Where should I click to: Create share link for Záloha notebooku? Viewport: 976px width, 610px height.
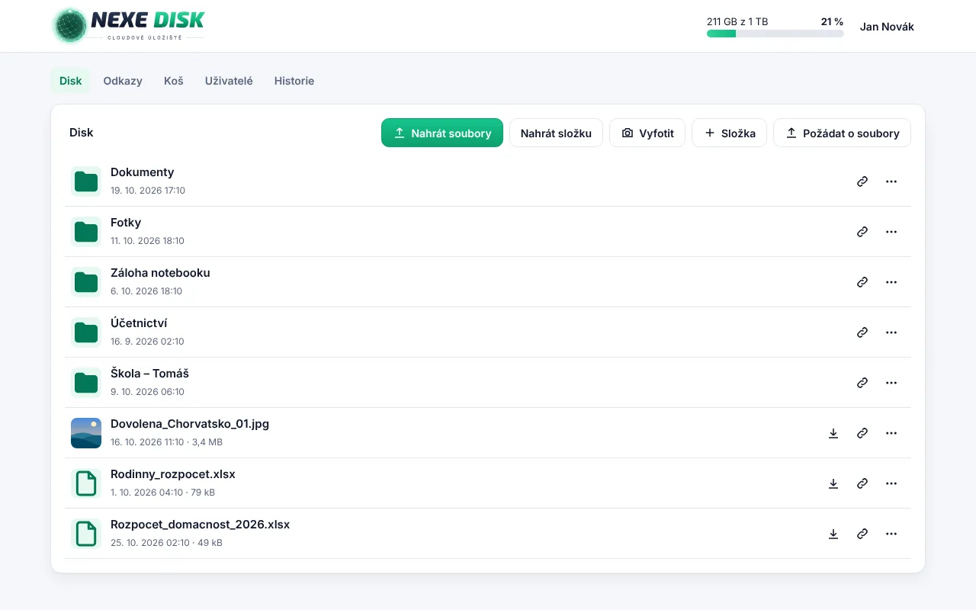pos(862,282)
